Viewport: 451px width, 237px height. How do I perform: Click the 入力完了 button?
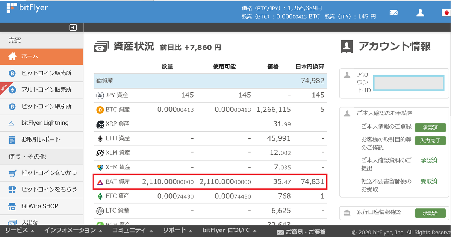(x=430, y=141)
